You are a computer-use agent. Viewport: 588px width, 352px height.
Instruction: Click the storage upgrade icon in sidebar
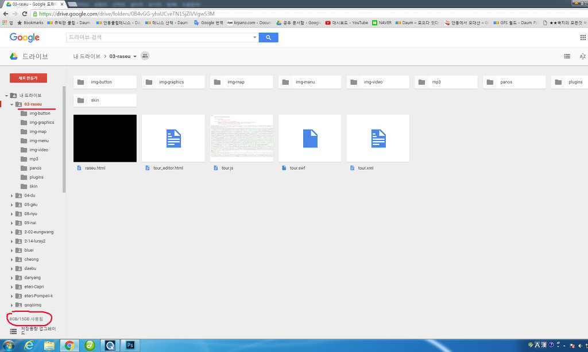[x=13, y=331]
